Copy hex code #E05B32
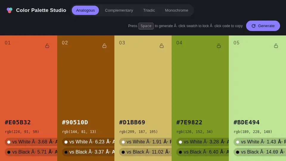 [x=18, y=122]
